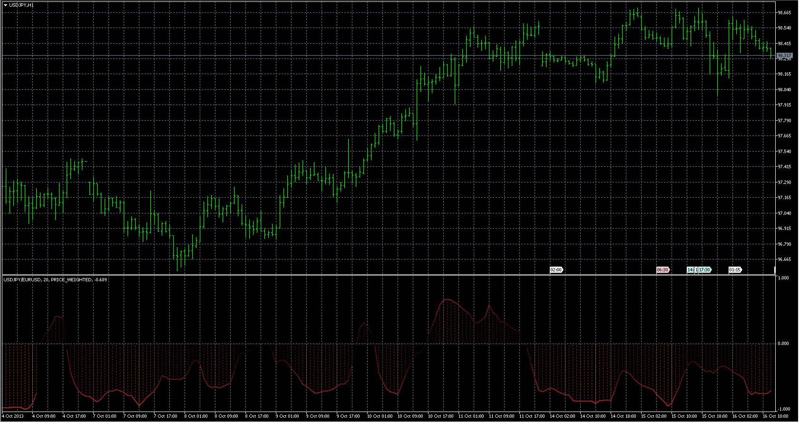Select the white 01:15 event marker
The height and width of the screenshot is (422, 799).
[735, 270]
